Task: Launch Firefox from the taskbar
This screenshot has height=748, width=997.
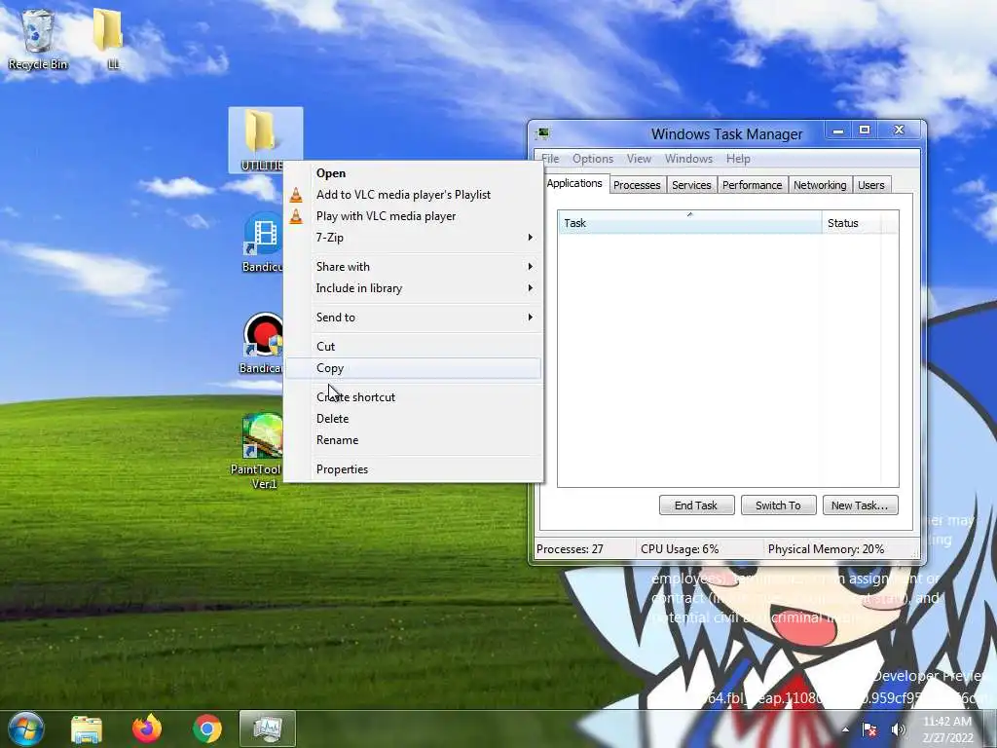Action: [147, 729]
